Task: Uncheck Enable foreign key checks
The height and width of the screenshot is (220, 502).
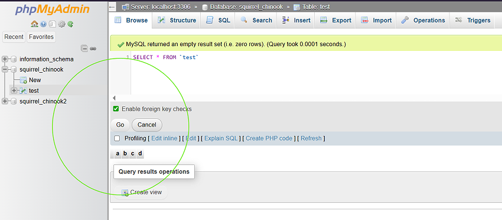Action: pyautogui.click(x=116, y=109)
